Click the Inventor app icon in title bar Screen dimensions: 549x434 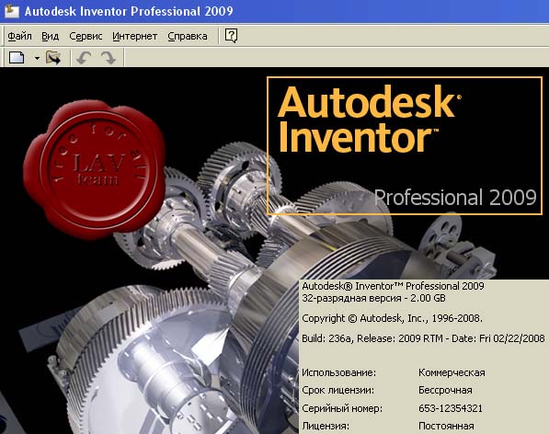tap(11, 11)
